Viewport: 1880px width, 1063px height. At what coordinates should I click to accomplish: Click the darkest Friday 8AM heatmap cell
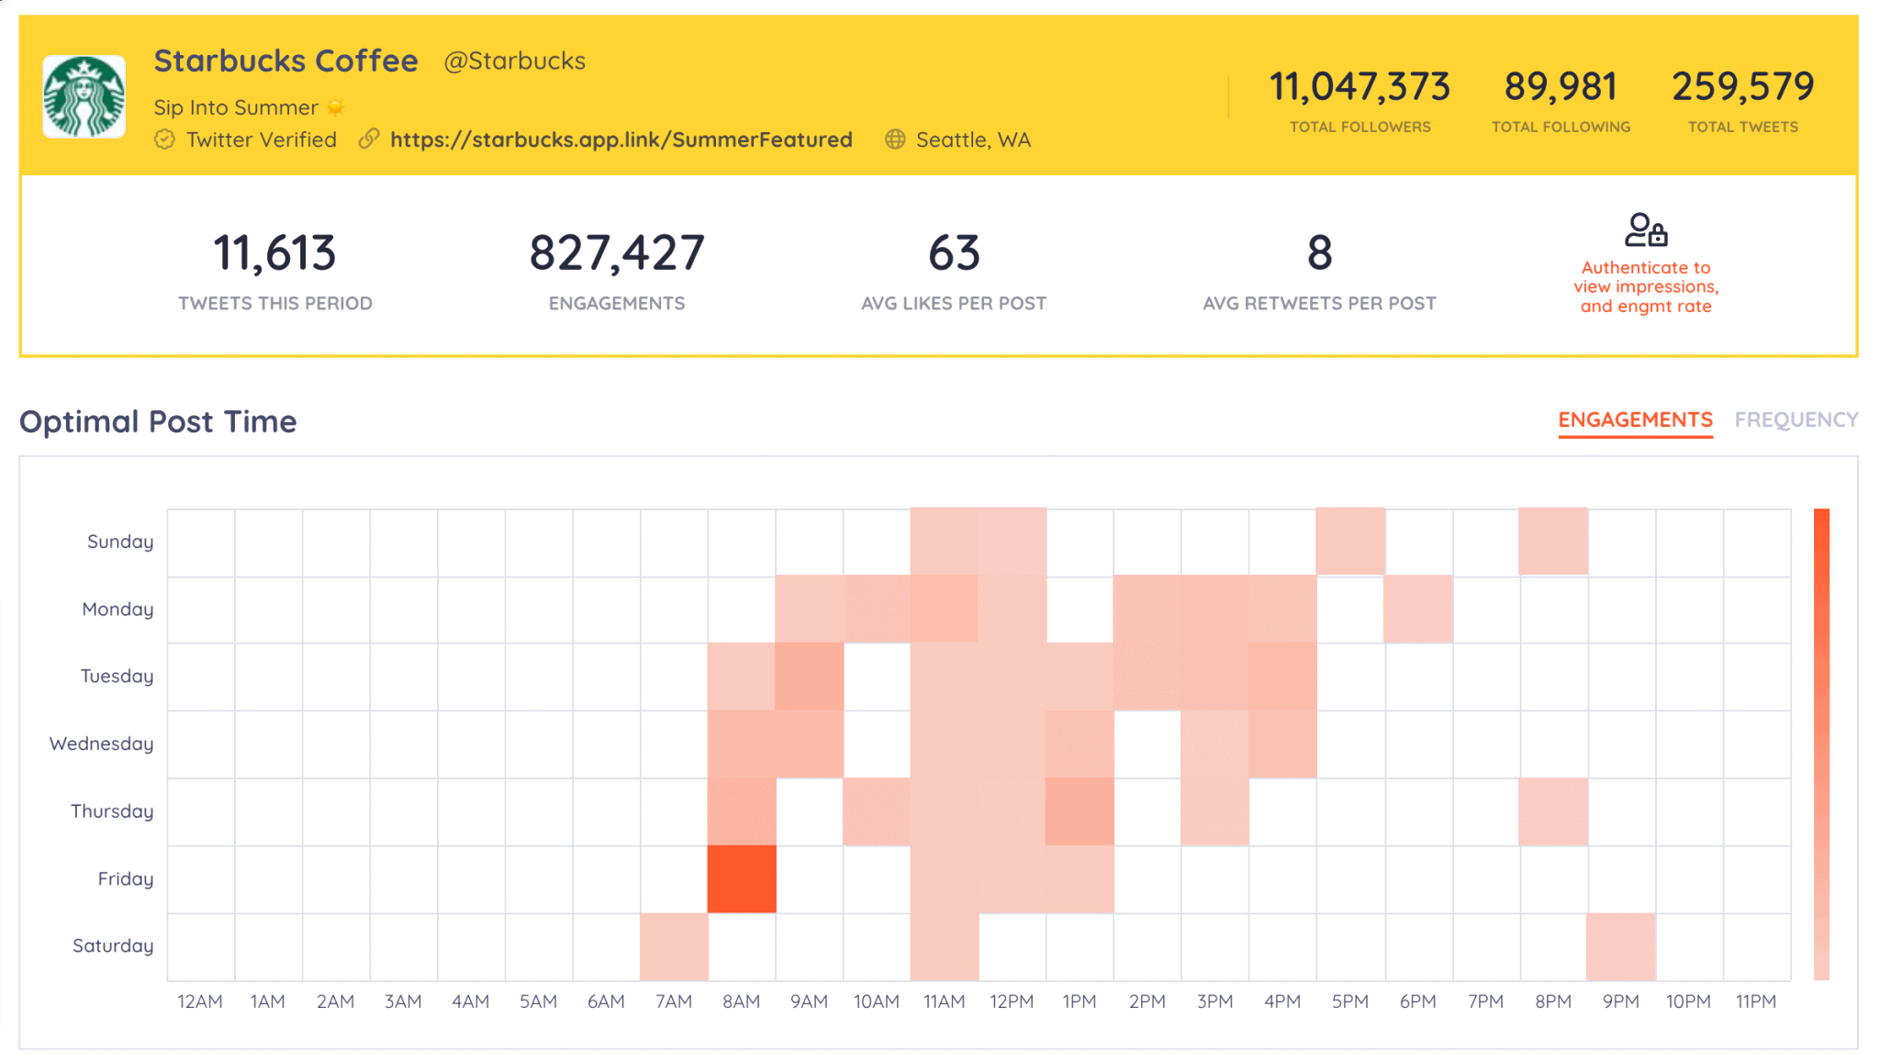tap(742, 879)
